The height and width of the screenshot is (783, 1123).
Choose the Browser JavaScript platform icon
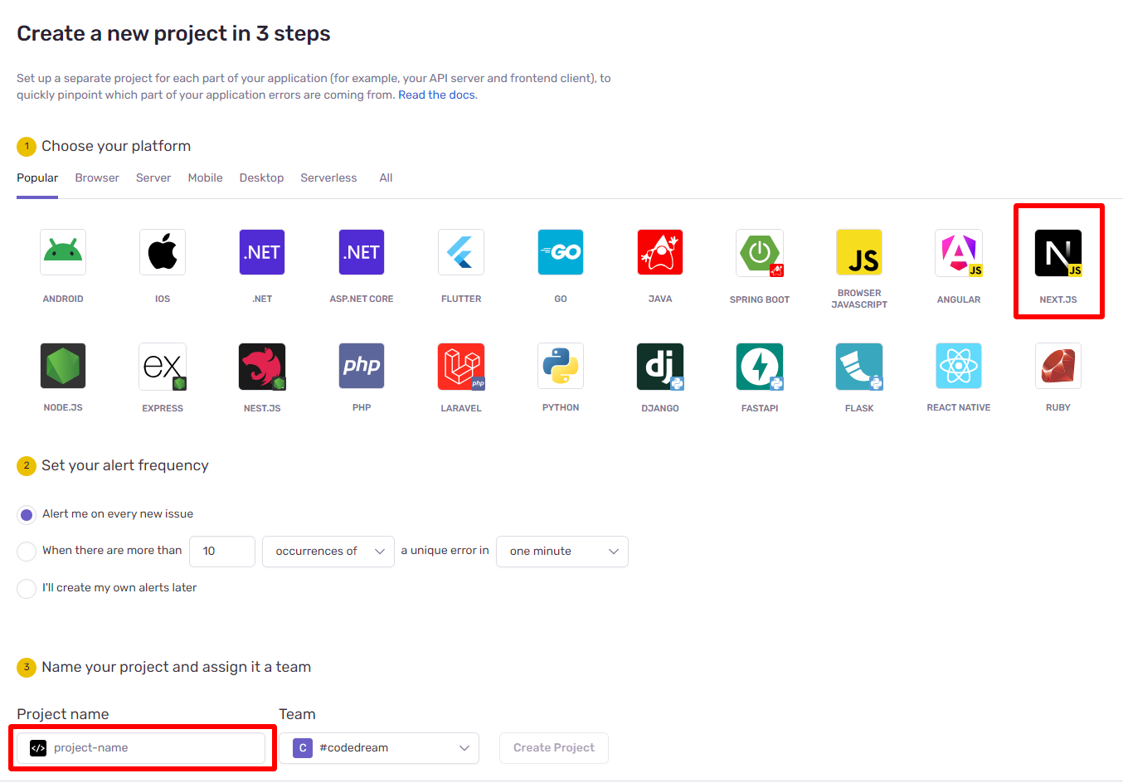pyautogui.click(x=859, y=252)
